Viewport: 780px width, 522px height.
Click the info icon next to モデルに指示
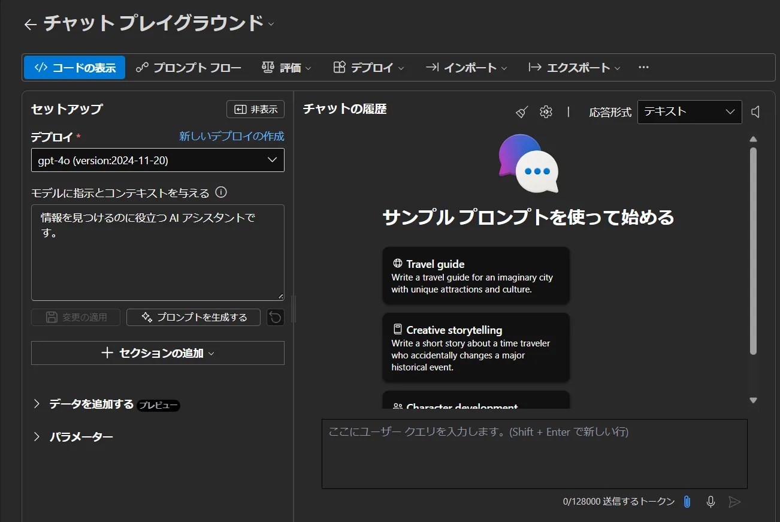click(221, 192)
